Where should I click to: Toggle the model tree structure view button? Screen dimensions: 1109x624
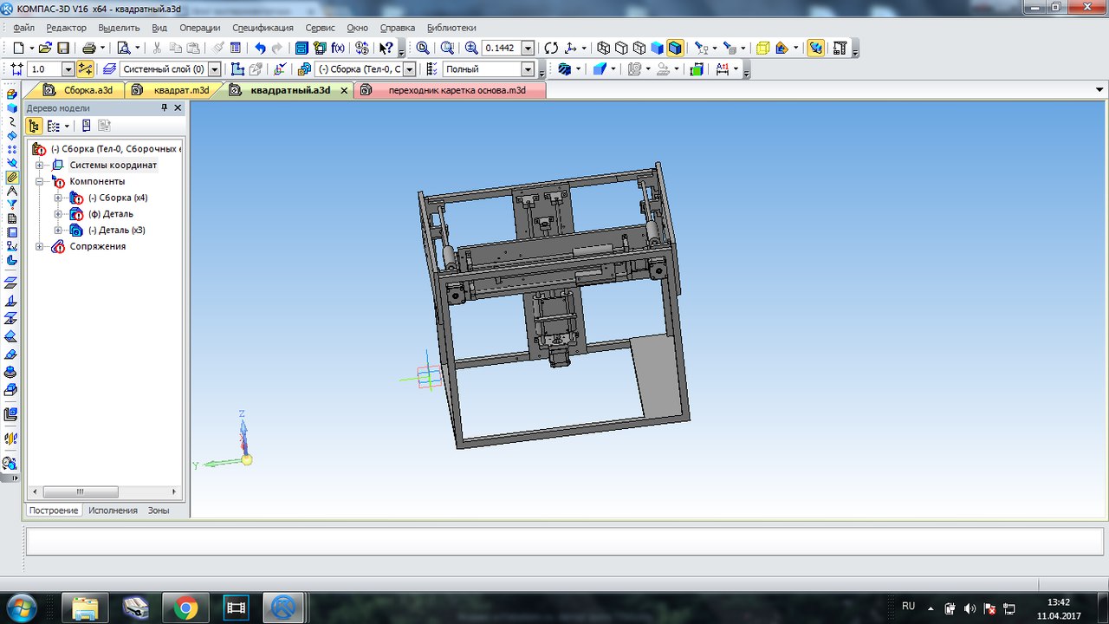34,126
